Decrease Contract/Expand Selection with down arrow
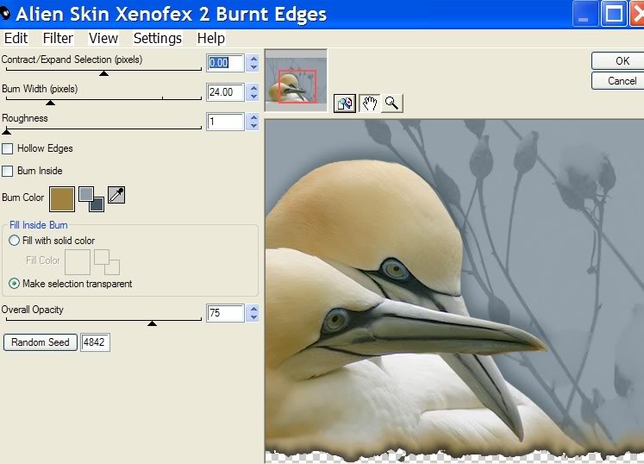Screen dimensions: 644x464 click(x=253, y=67)
